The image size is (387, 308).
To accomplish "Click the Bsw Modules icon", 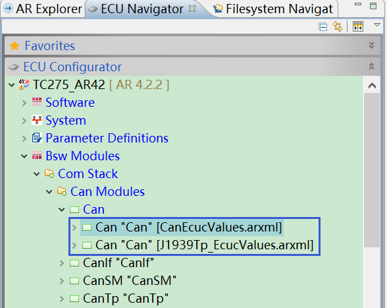I will 37,156.
